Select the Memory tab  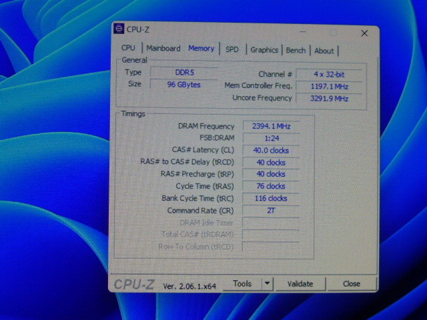point(201,49)
